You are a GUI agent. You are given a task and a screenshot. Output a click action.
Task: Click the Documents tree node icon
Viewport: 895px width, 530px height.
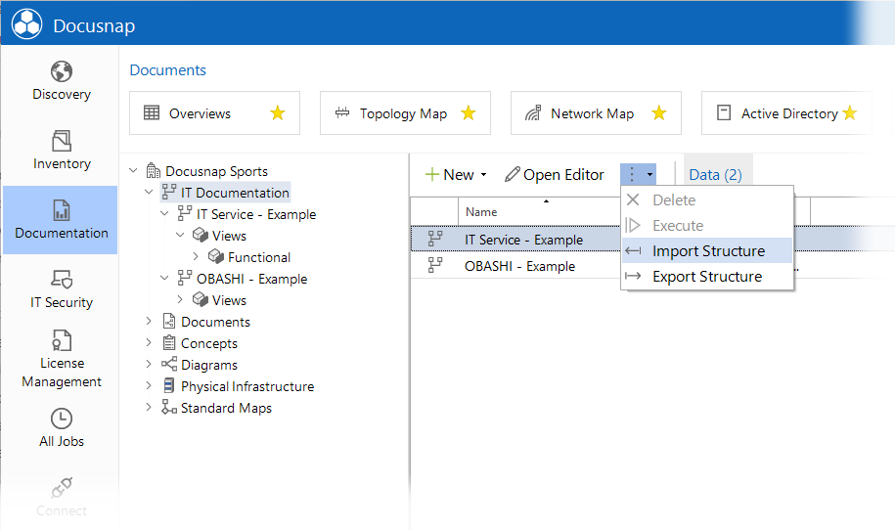coord(169,321)
